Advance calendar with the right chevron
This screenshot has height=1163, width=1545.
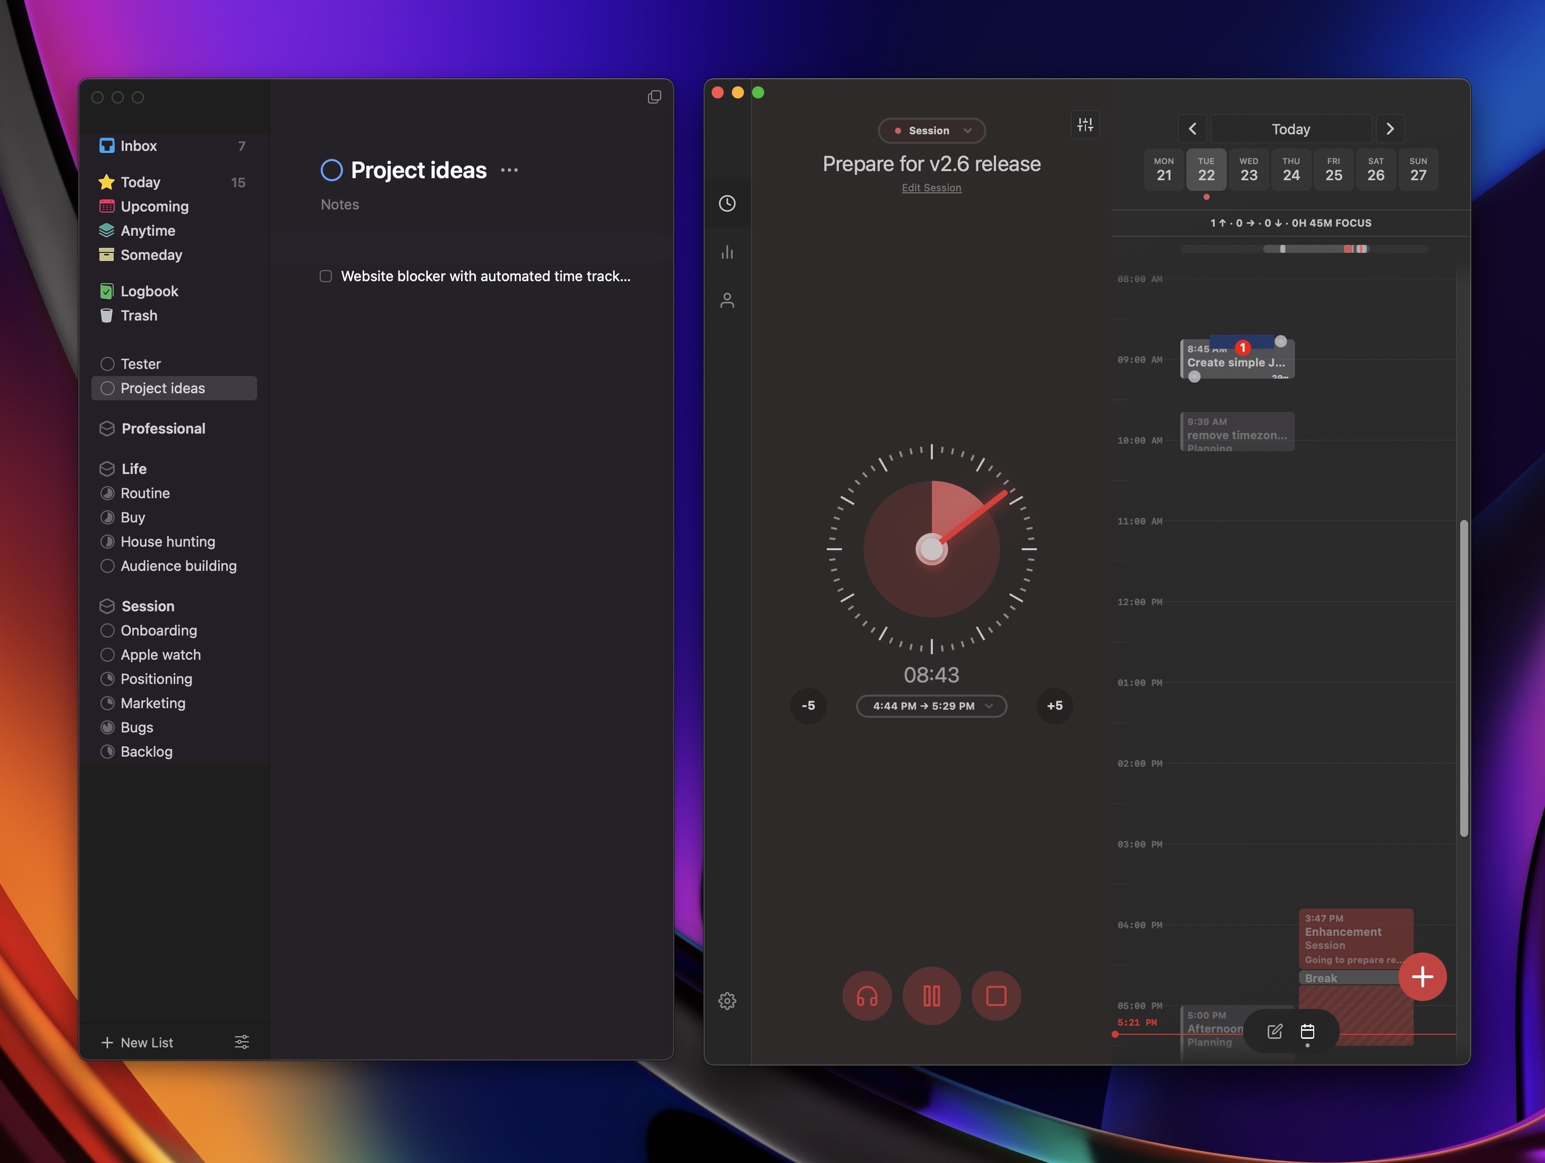(1389, 128)
